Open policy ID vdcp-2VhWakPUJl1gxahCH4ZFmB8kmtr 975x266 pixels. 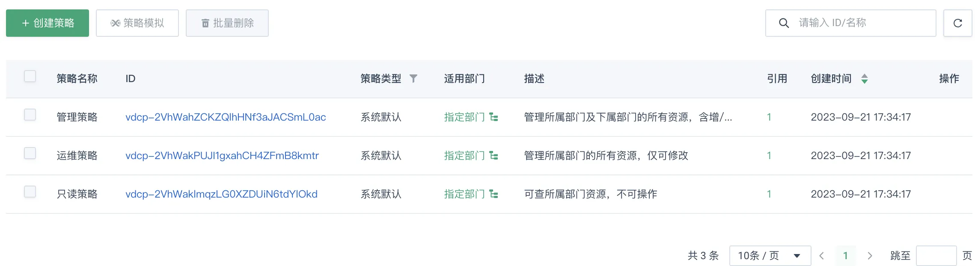point(222,156)
